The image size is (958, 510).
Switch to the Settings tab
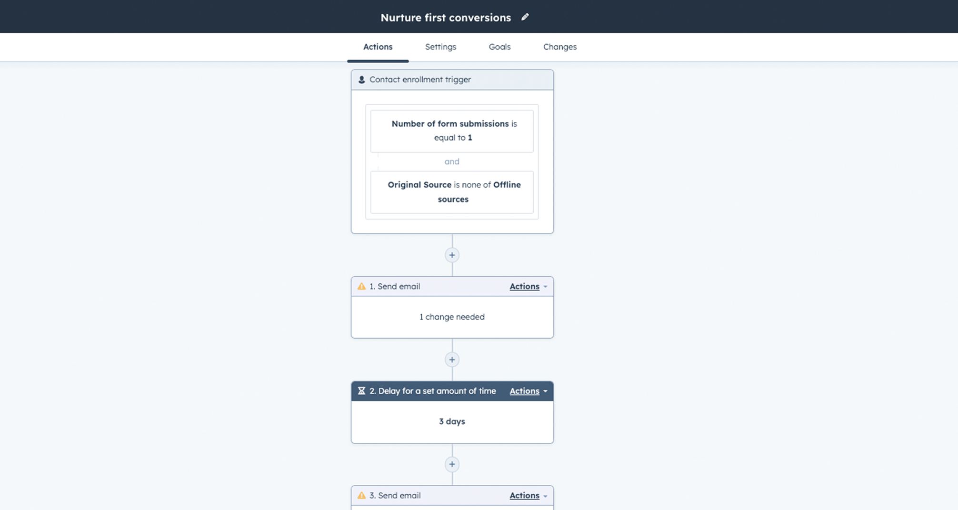(x=440, y=47)
